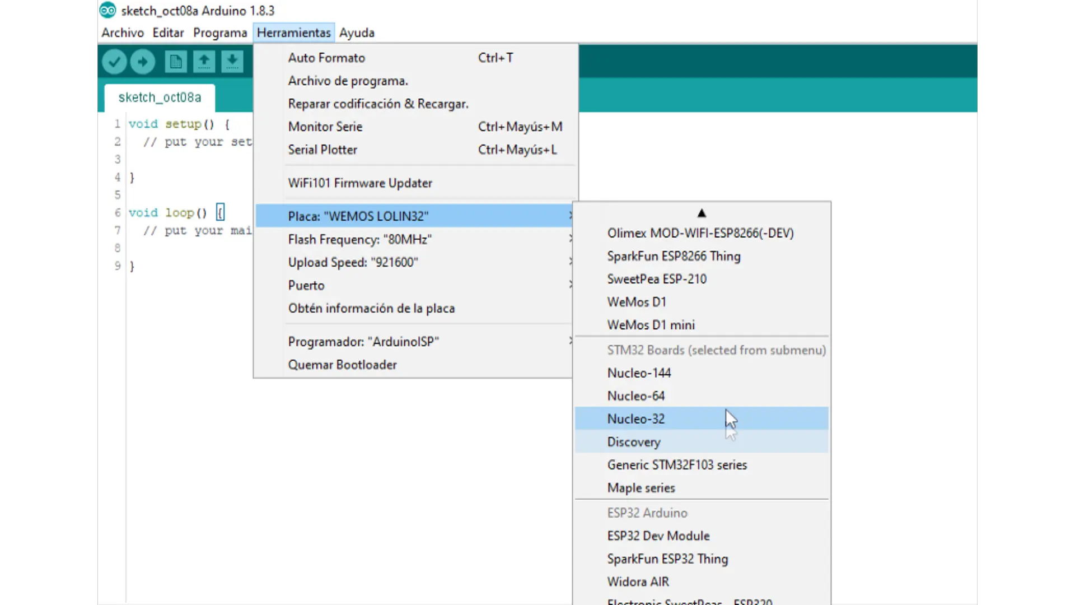Select SweetPea ESP-210 board
Viewport: 1075px width, 605px height.
tap(702, 279)
